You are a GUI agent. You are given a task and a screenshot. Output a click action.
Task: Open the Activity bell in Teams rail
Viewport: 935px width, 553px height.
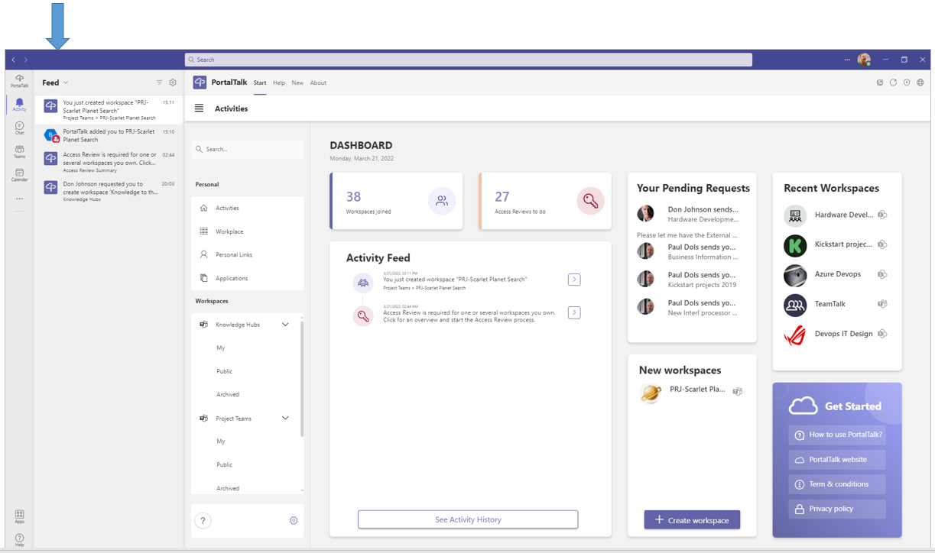(19, 105)
